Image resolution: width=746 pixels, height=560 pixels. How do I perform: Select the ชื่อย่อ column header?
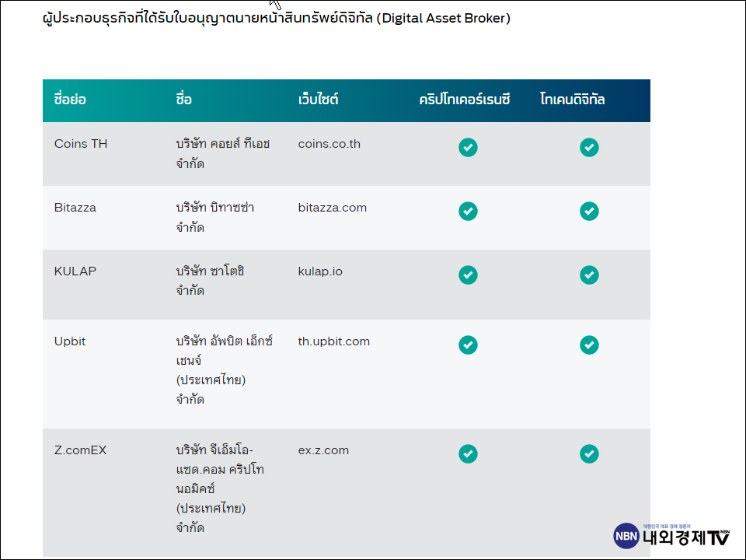70,100
